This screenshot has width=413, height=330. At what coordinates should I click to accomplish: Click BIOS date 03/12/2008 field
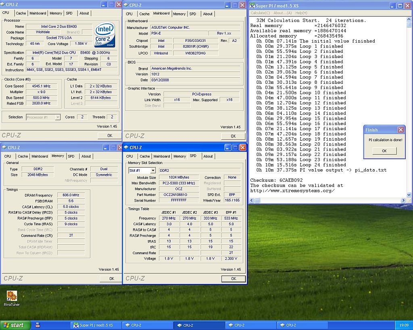[x=195, y=80]
